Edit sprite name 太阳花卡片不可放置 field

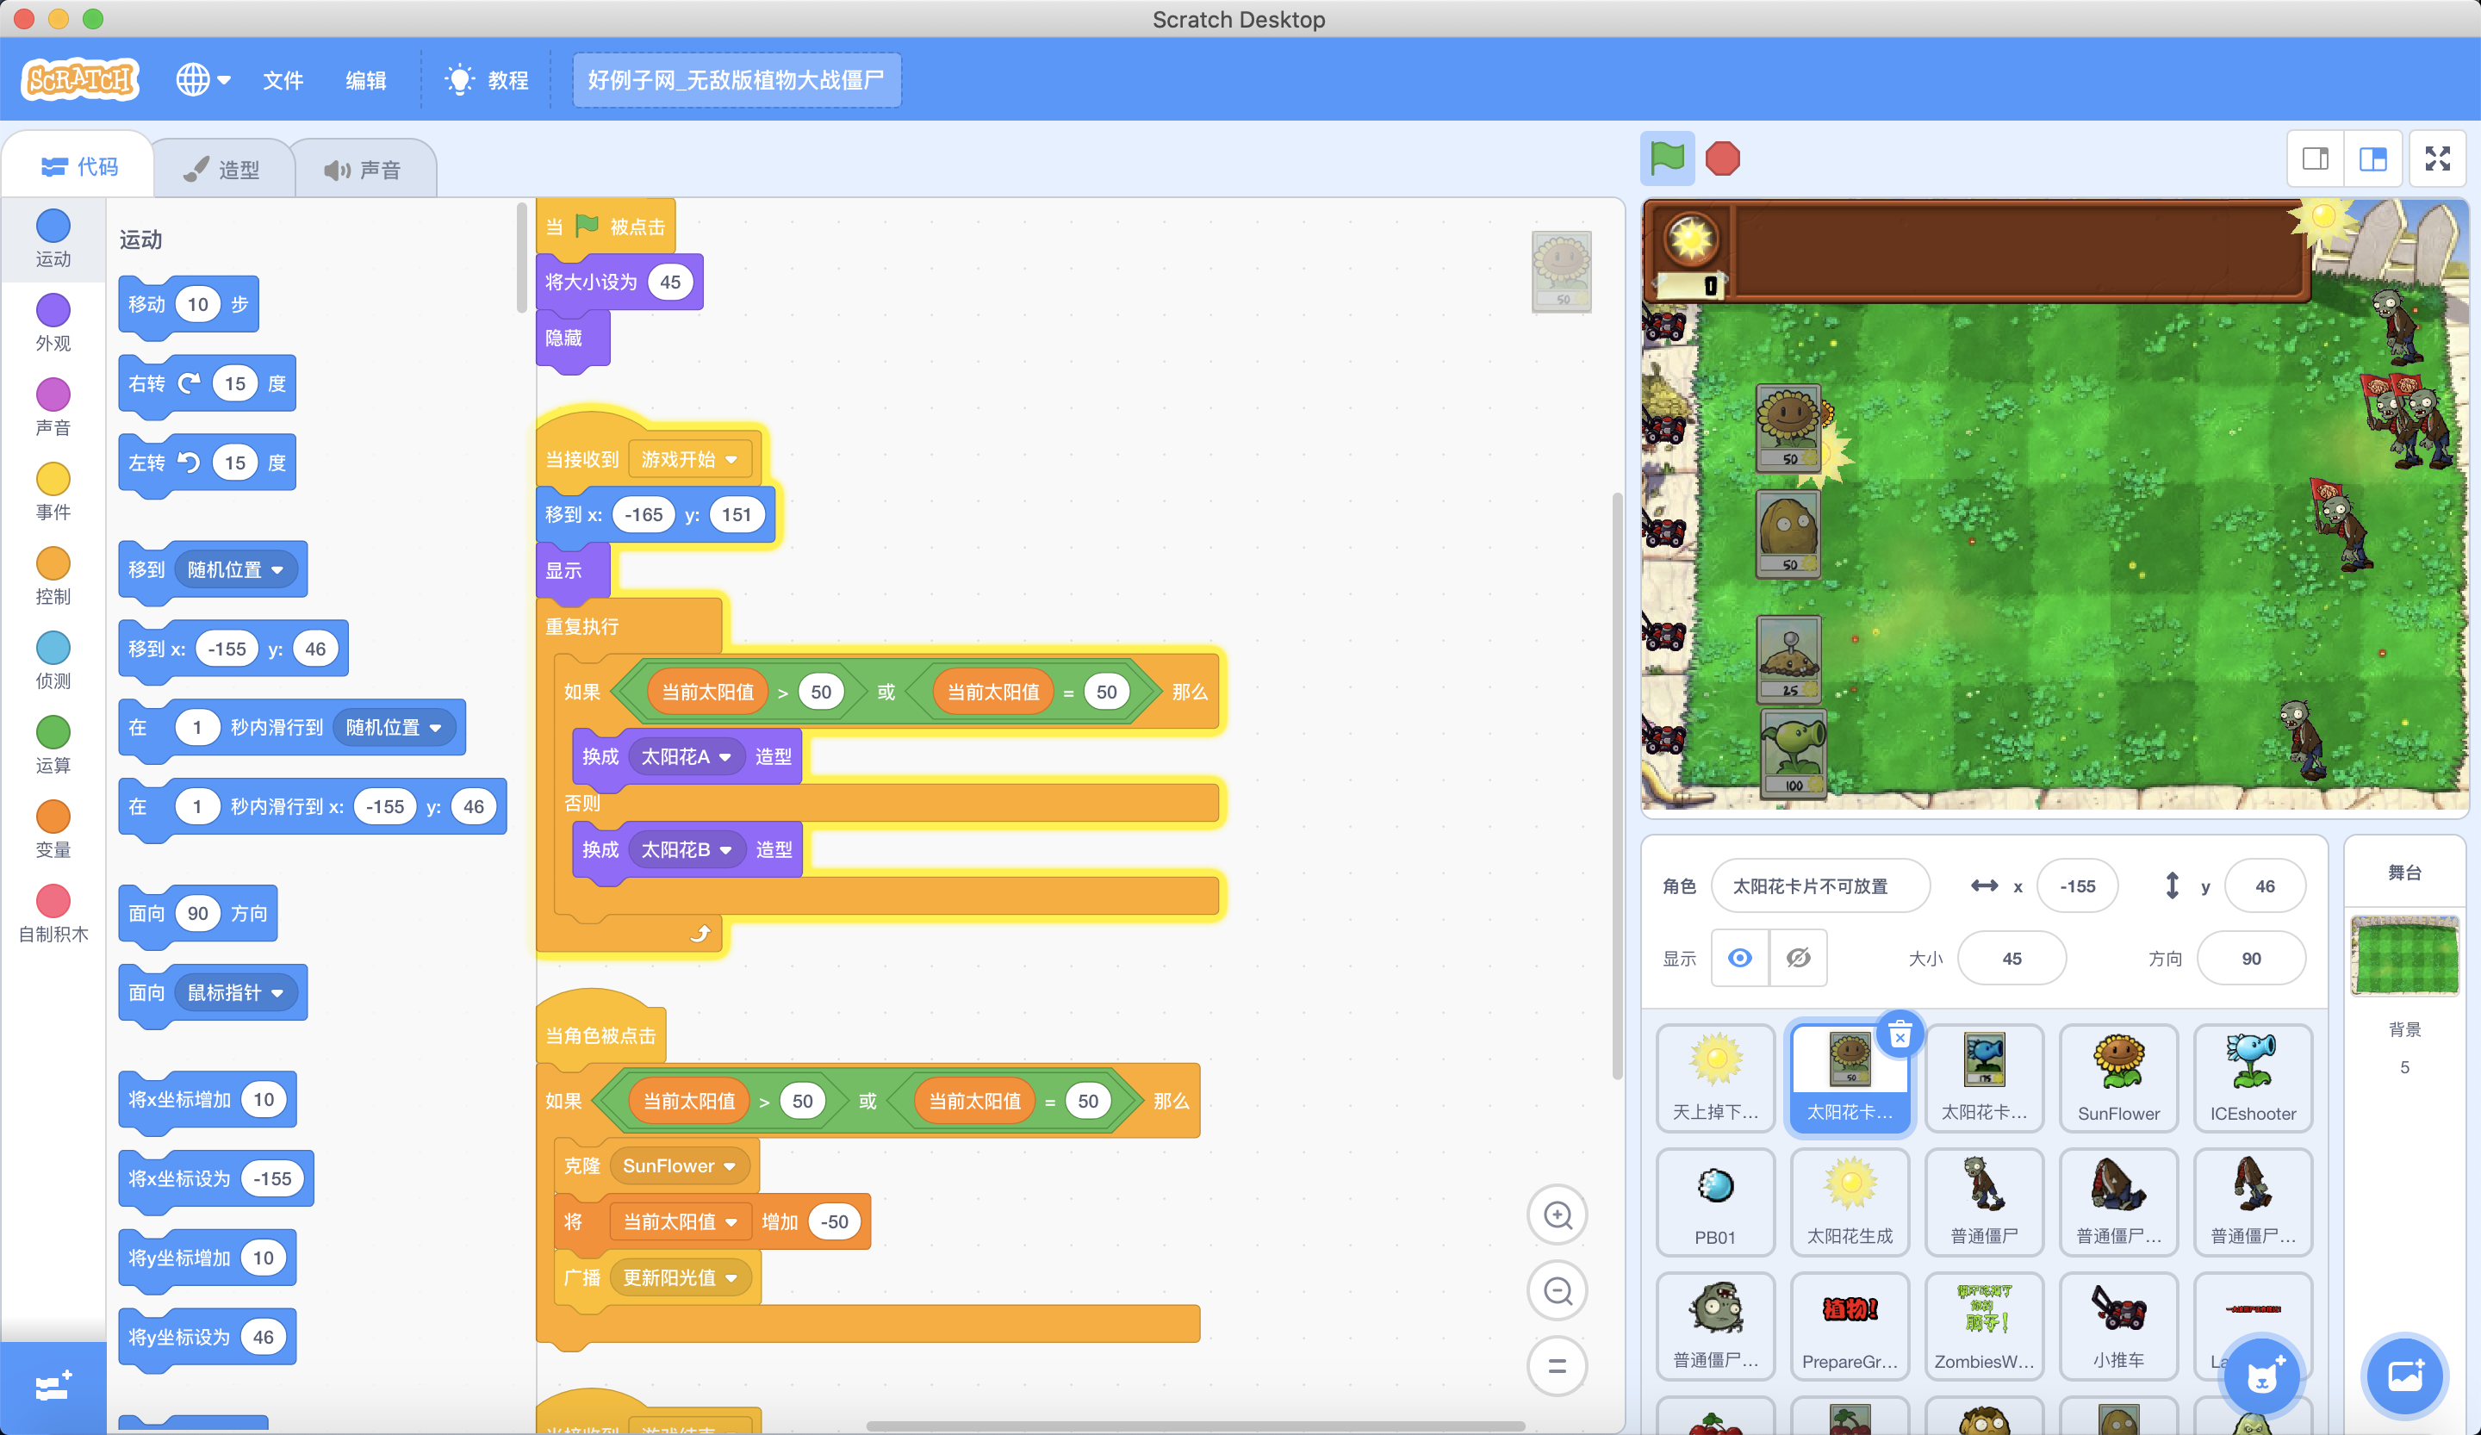coord(1820,885)
